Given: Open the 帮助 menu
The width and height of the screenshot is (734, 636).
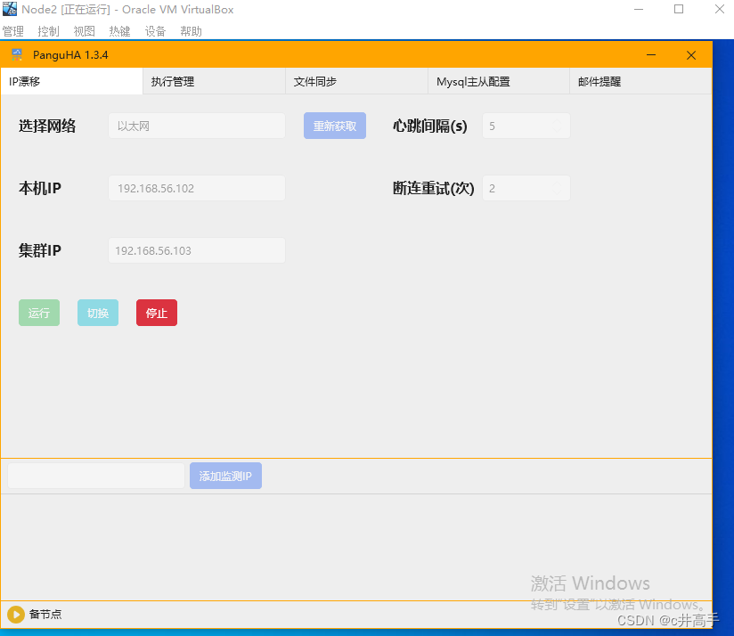Looking at the screenshot, I should click(190, 30).
